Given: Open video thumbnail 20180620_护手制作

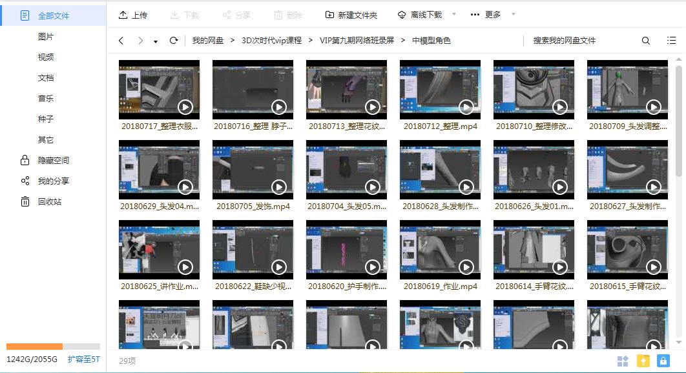Looking at the screenshot, I should click(x=346, y=250).
